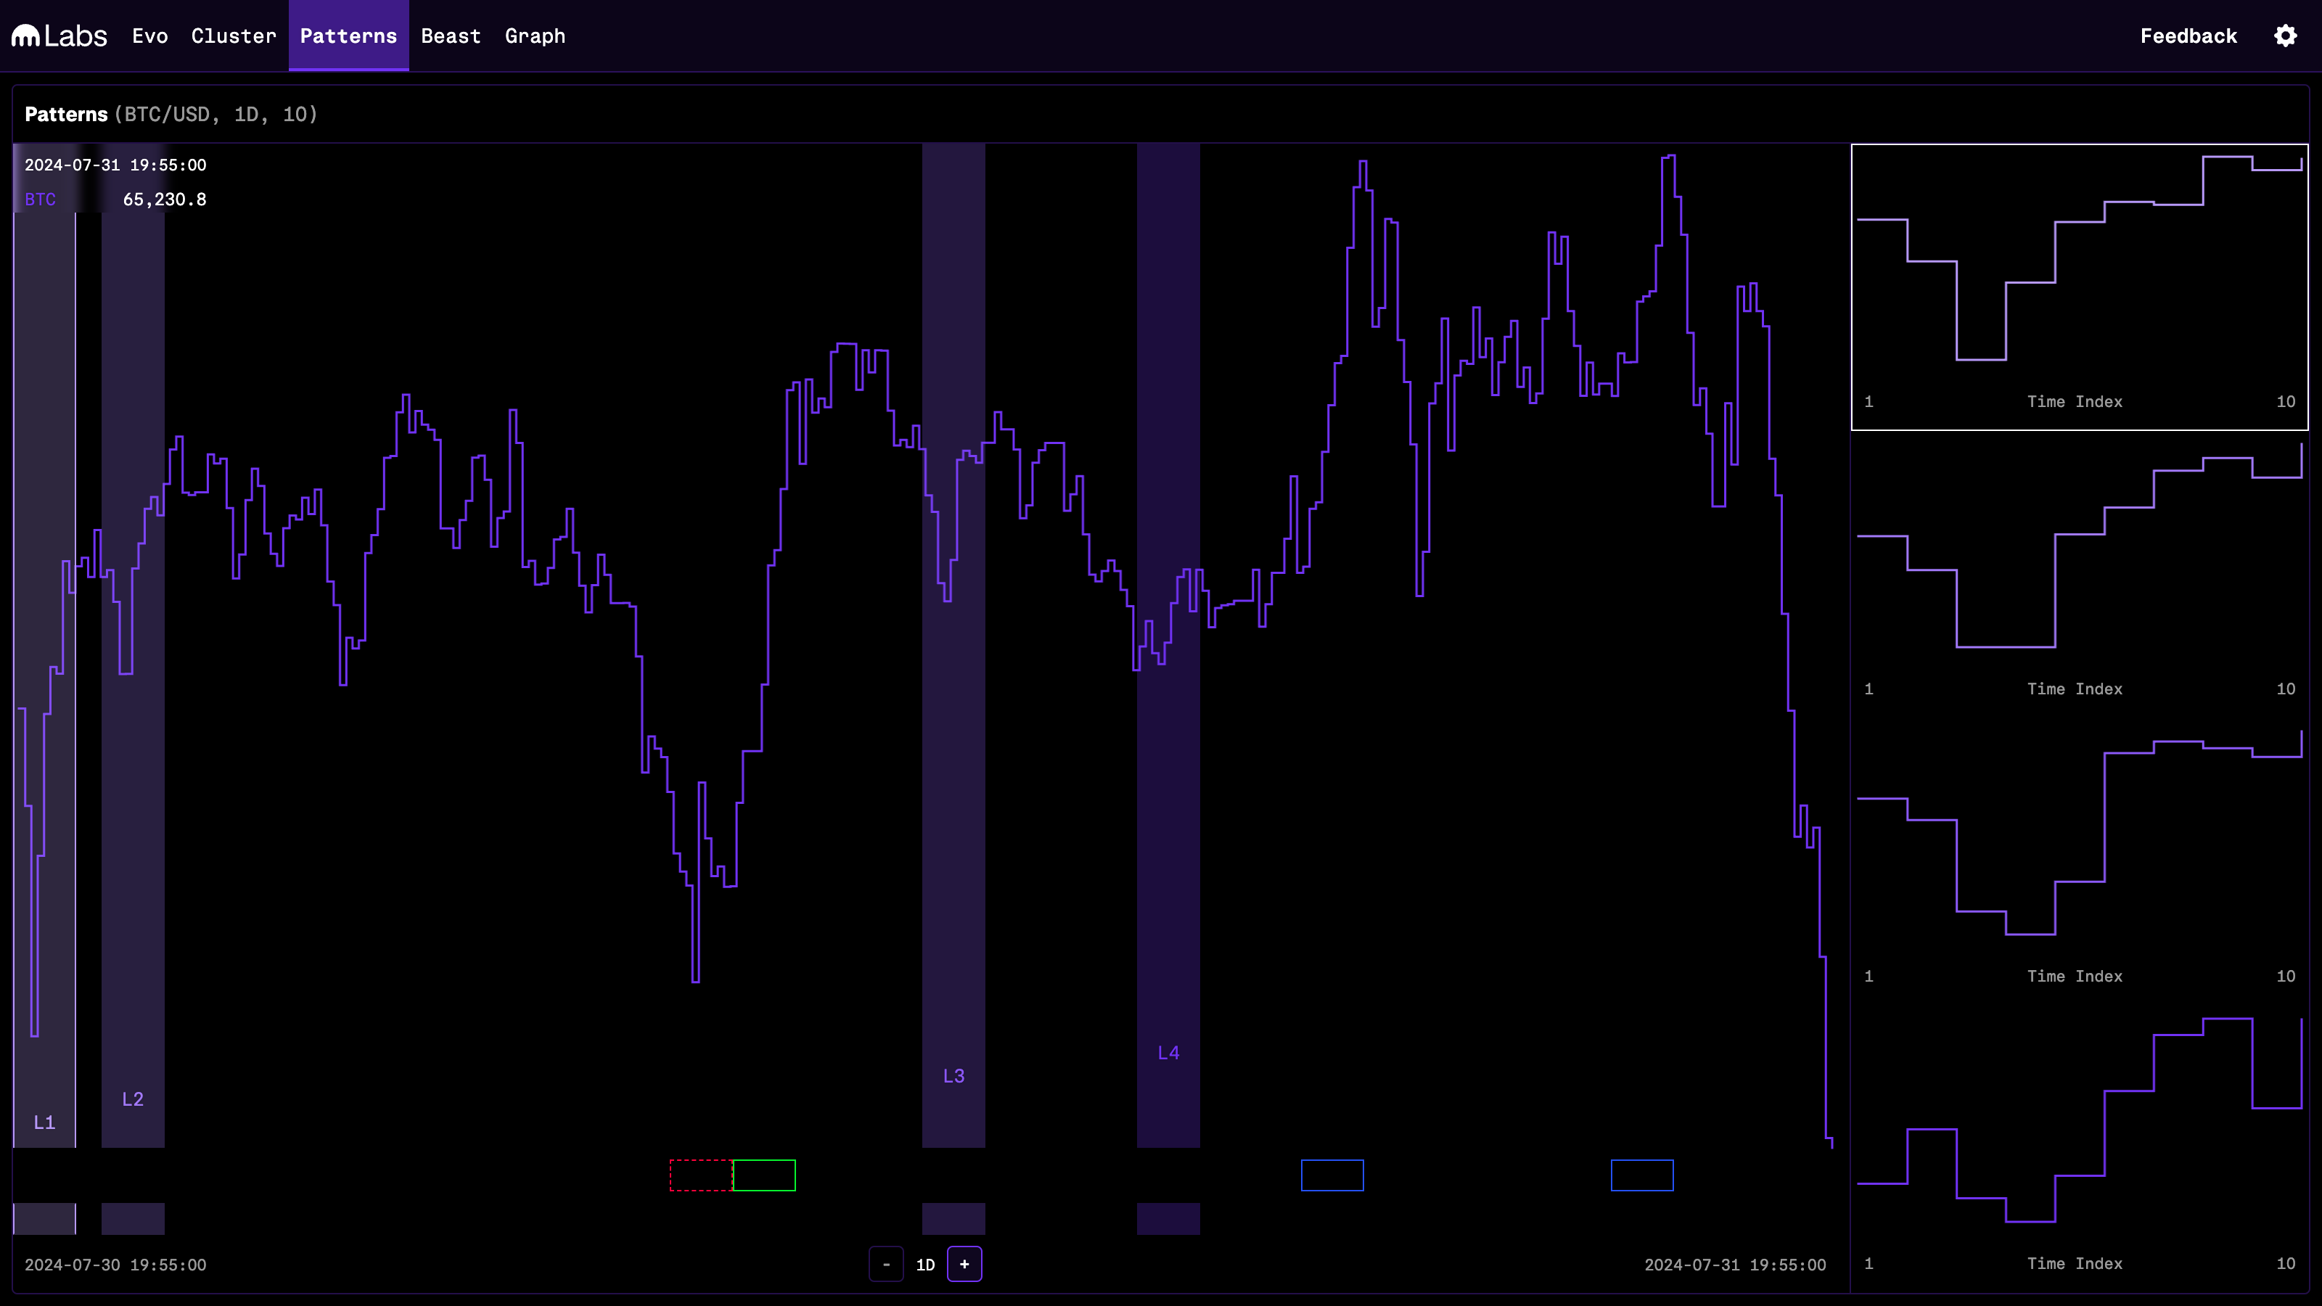
Task: Click the L2 highlighted region label
Action: pyautogui.click(x=133, y=1098)
